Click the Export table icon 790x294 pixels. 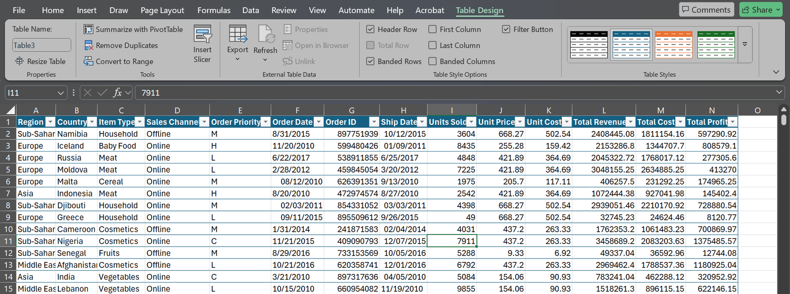click(237, 34)
